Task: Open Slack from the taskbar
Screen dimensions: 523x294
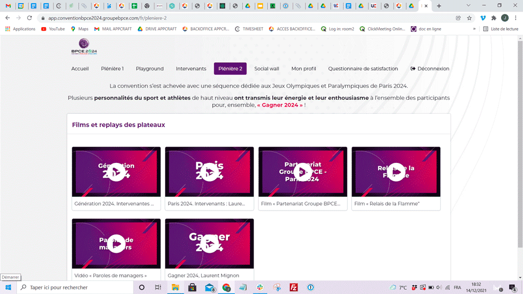Action: point(260,287)
